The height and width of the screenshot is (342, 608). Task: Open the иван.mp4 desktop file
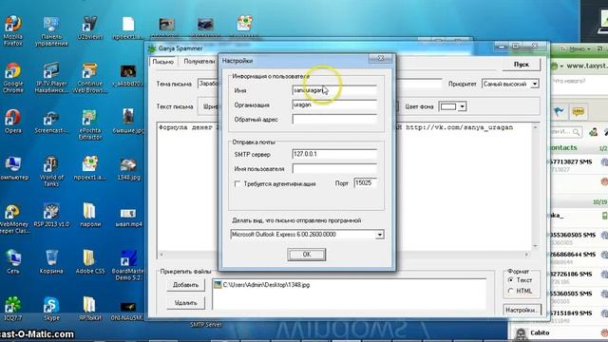(x=128, y=218)
